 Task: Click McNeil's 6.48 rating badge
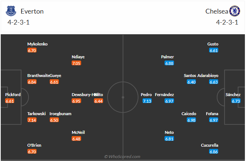(x=76, y=139)
